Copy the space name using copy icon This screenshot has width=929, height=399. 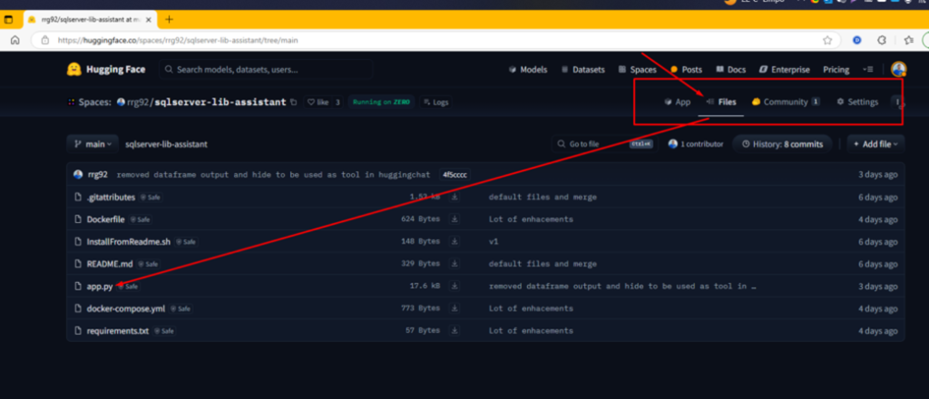pyautogui.click(x=293, y=102)
